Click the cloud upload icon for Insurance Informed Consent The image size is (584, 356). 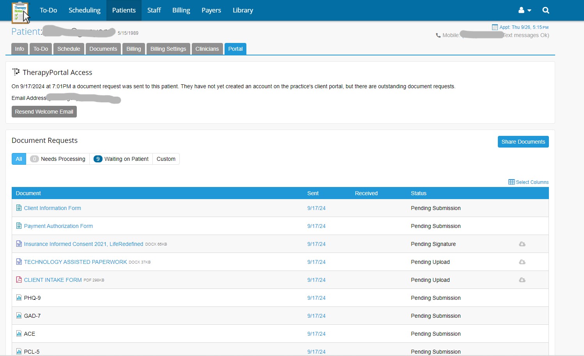[x=522, y=244]
